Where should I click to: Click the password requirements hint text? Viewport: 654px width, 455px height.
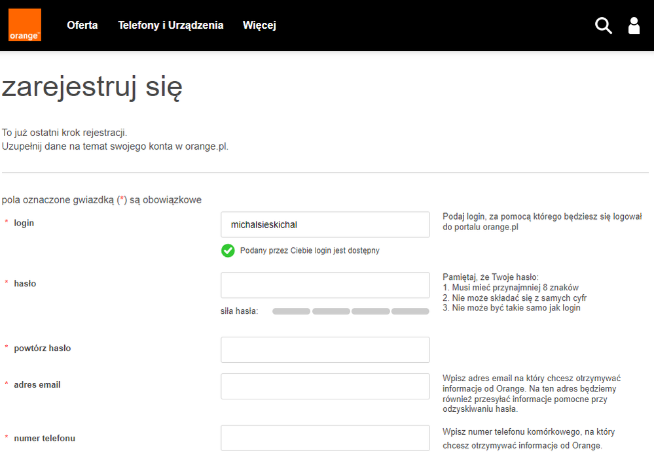point(511,293)
